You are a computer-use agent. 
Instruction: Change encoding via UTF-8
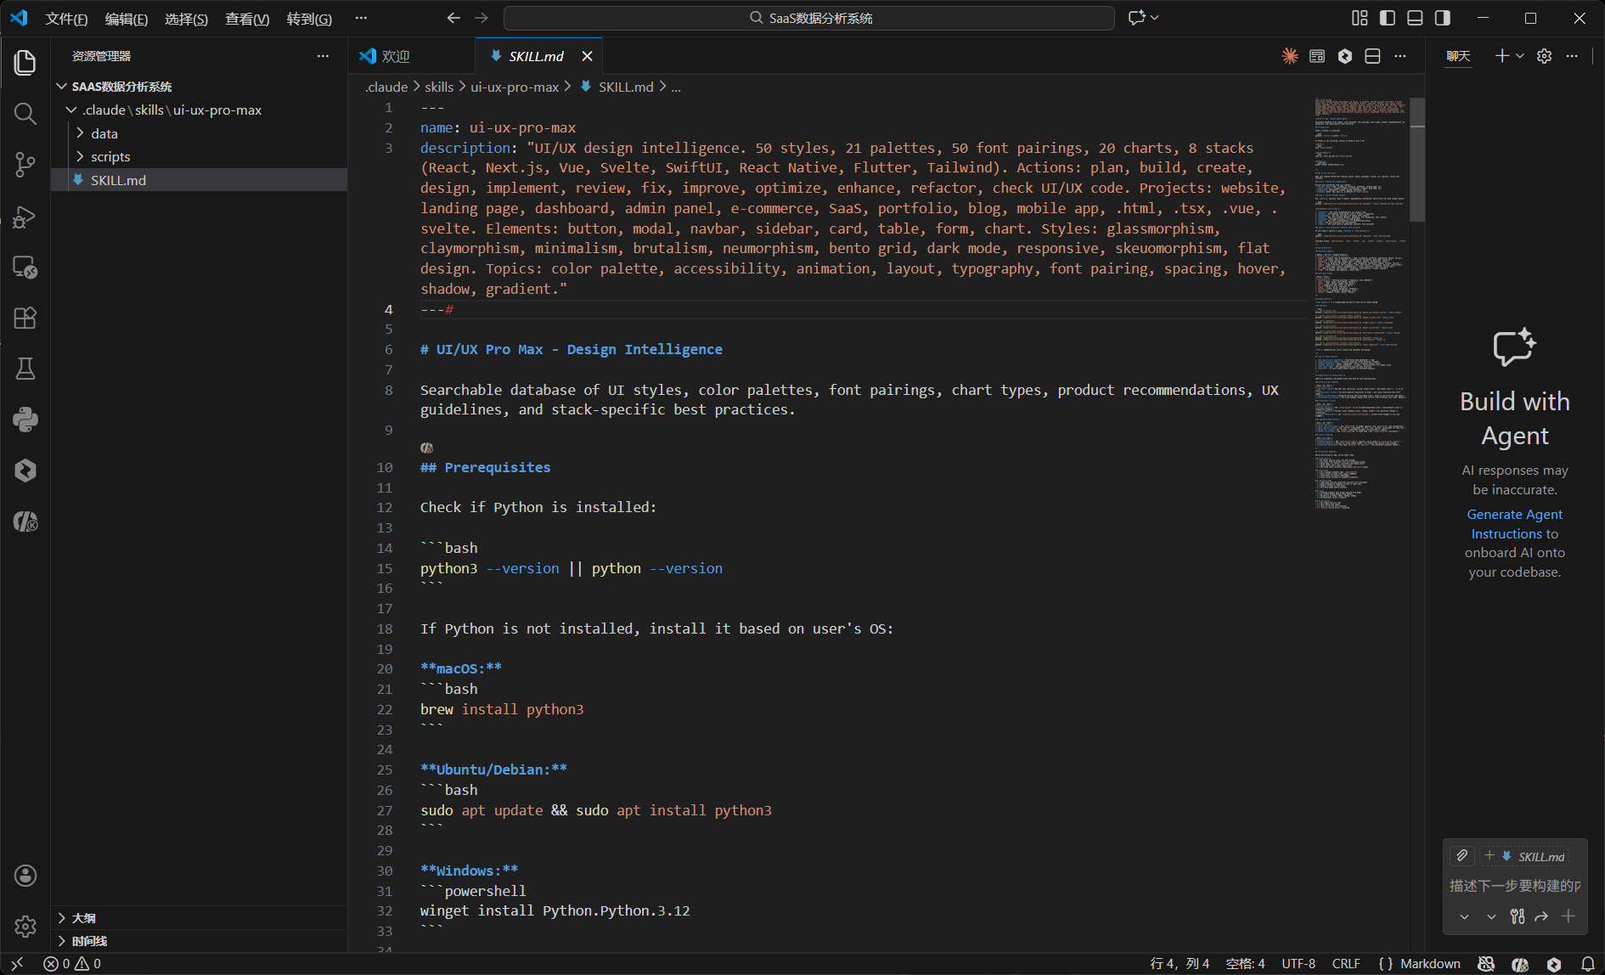click(1298, 964)
